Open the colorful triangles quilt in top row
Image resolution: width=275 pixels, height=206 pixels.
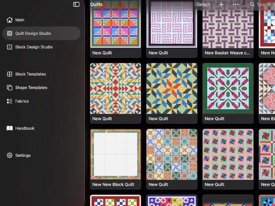tap(115, 24)
